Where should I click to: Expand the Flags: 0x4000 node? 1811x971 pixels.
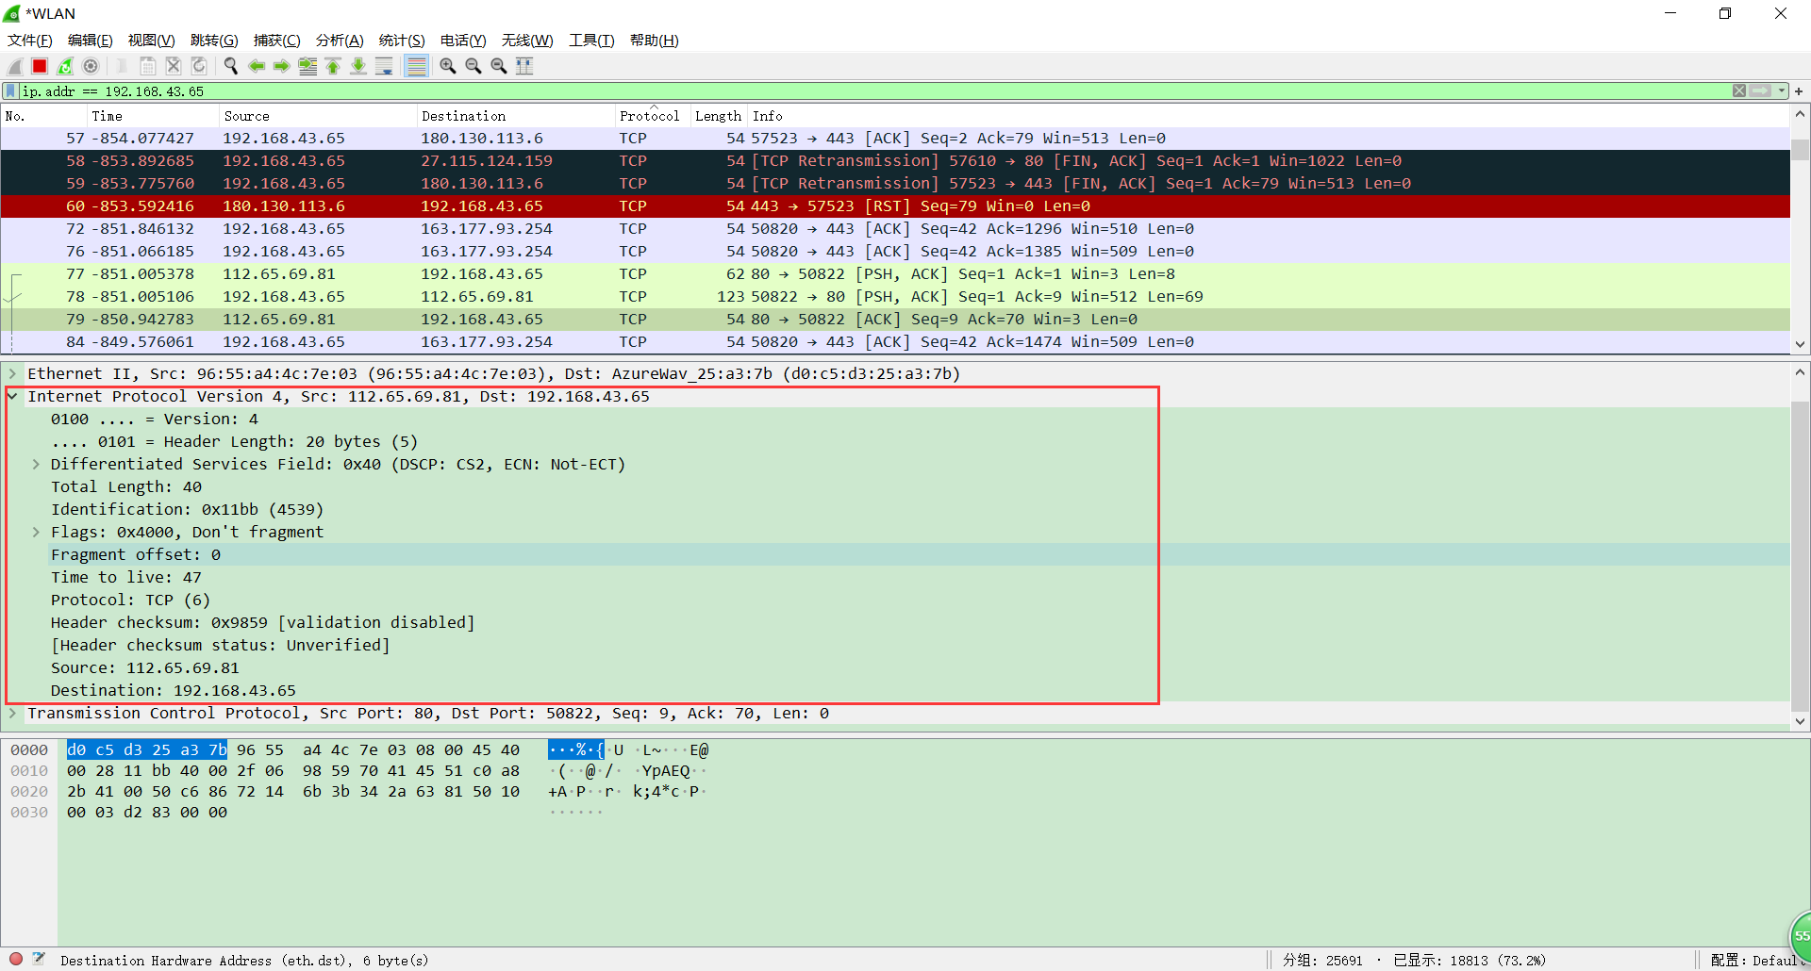[x=36, y=533]
